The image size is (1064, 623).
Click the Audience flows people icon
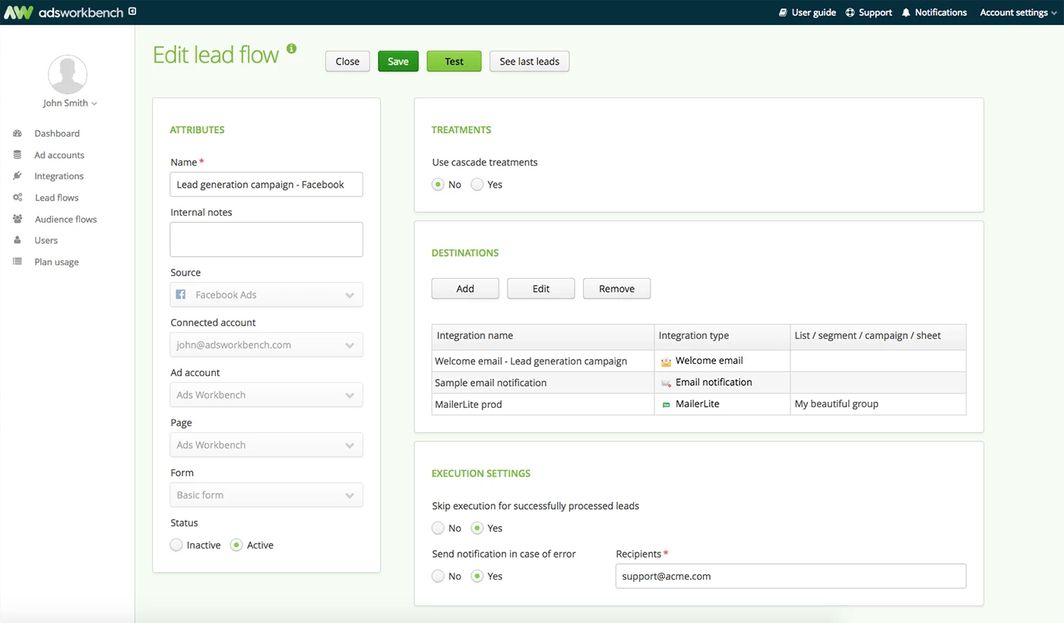(17, 220)
